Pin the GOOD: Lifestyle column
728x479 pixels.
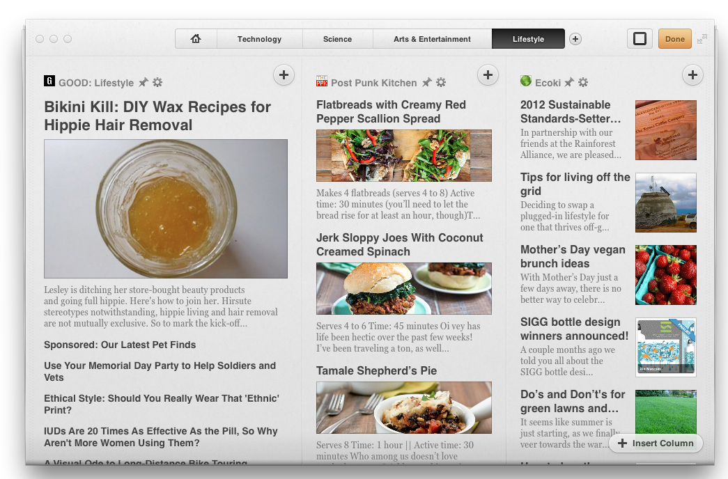click(144, 83)
